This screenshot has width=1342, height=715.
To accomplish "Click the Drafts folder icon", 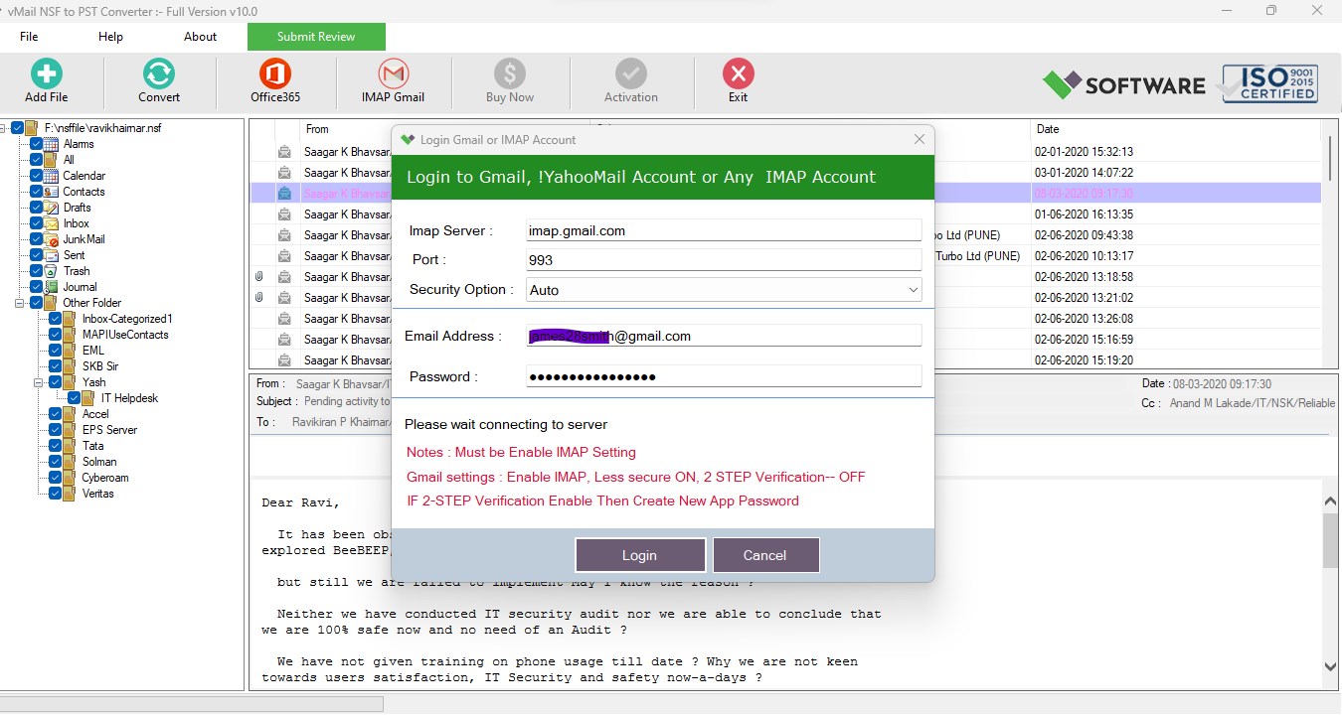I will pyautogui.click(x=53, y=208).
